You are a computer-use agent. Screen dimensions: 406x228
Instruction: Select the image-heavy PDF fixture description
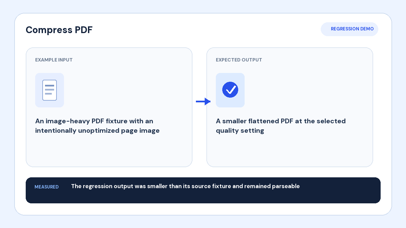(97, 126)
